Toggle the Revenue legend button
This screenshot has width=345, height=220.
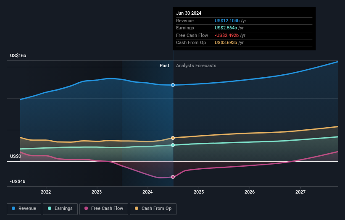pos(24,209)
